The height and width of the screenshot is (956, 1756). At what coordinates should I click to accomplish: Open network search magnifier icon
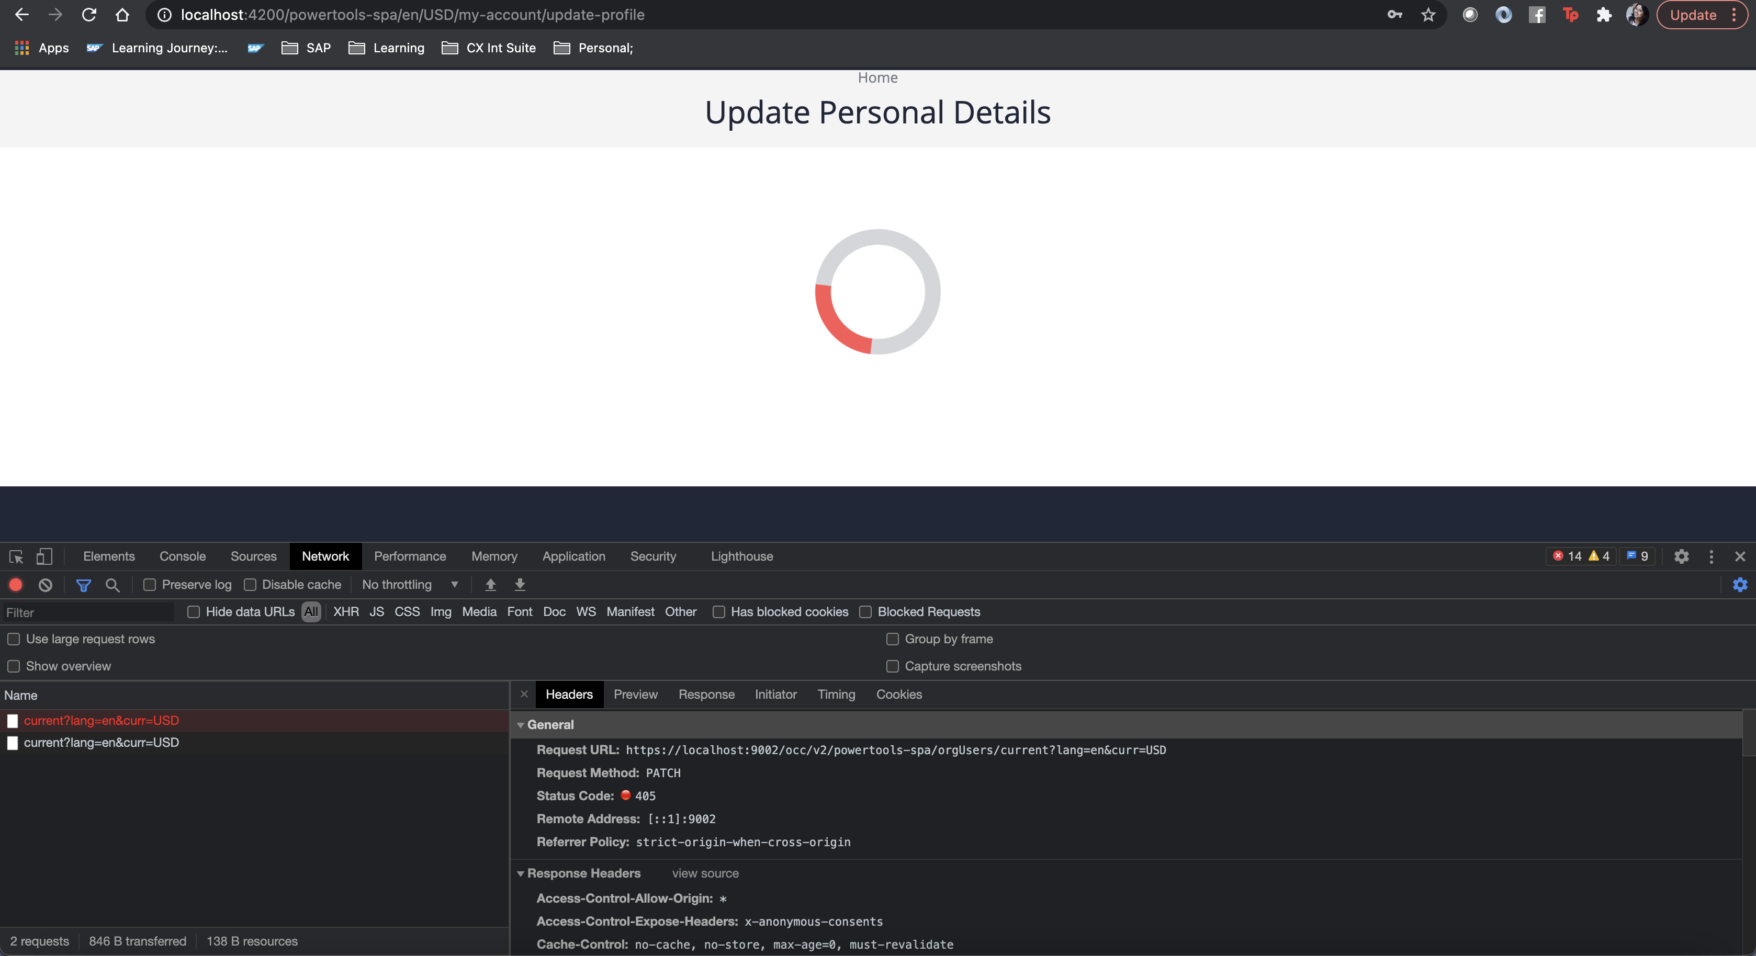112,585
